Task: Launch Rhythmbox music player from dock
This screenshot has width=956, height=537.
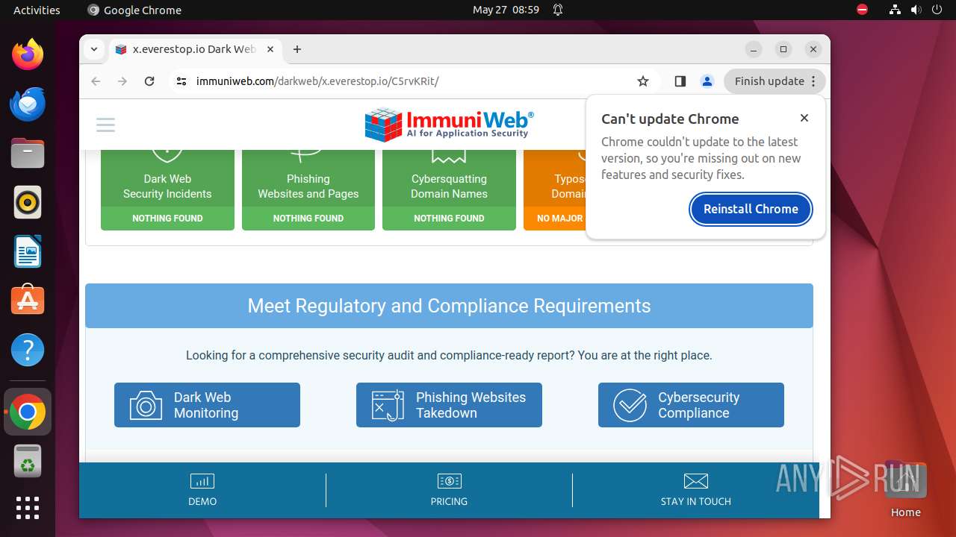Action: click(28, 202)
